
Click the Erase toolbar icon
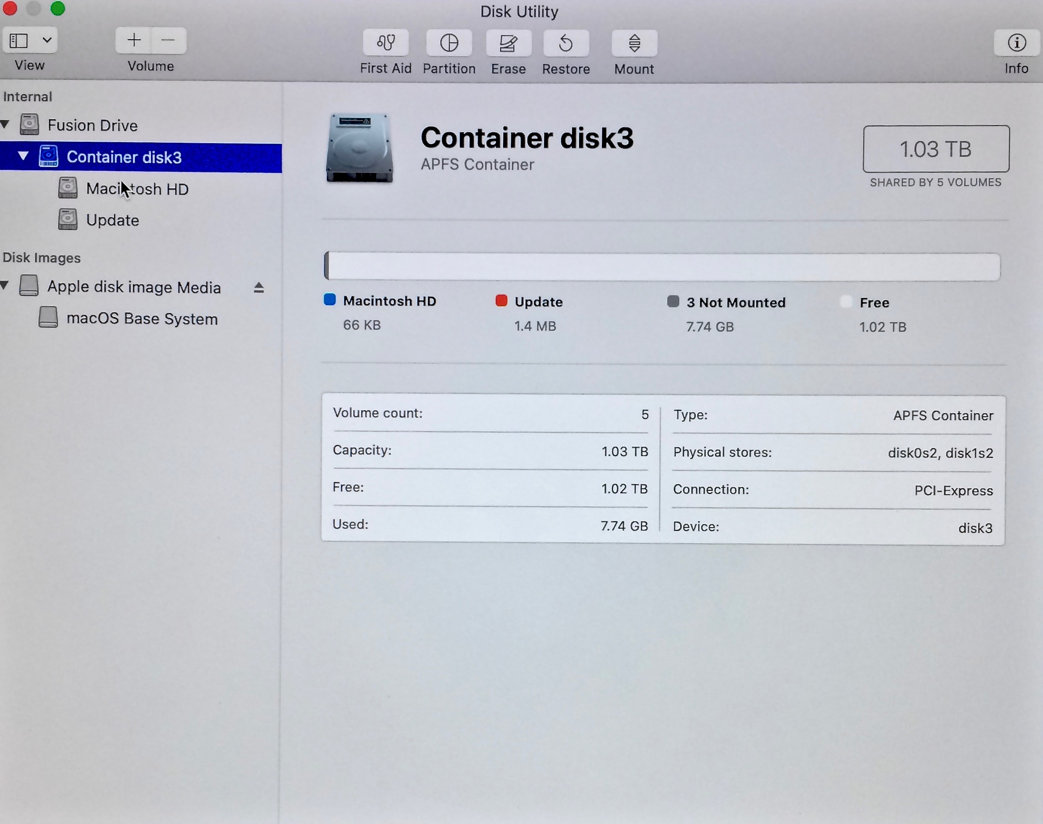tap(508, 44)
